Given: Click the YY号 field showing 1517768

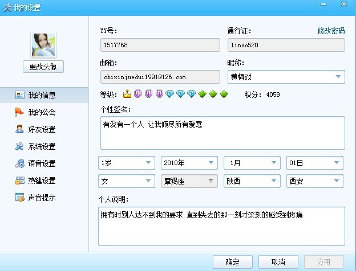Looking at the screenshot, I should point(160,45).
